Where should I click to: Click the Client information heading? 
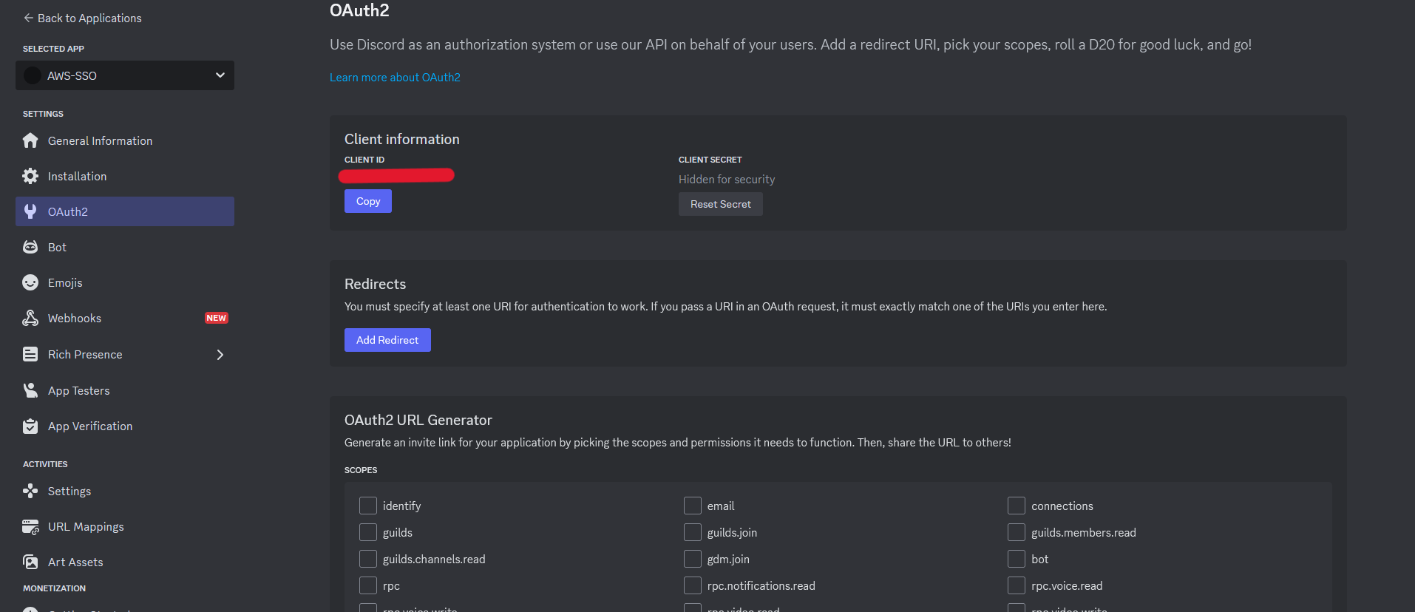[x=402, y=139]
